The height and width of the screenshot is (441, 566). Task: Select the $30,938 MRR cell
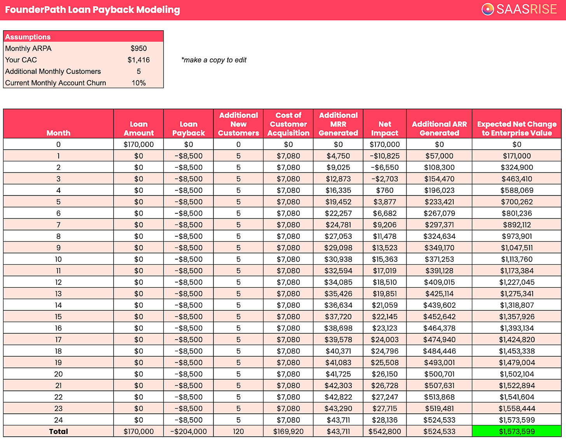338,259
